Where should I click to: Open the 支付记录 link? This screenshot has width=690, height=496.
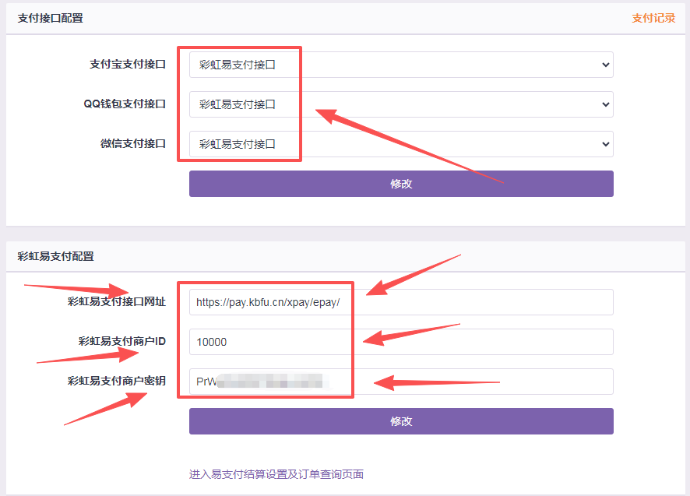[653, 19]
